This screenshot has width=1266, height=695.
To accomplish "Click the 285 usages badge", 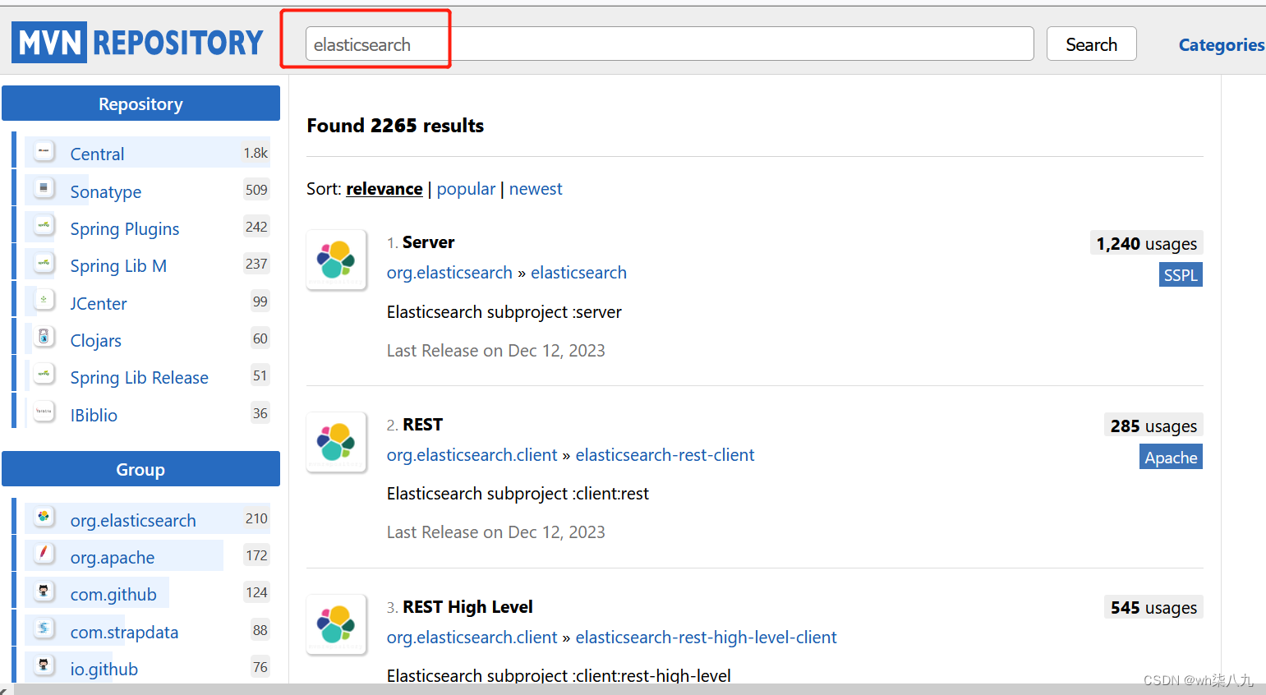I will pyautogui.click(x=1153, y=426).
